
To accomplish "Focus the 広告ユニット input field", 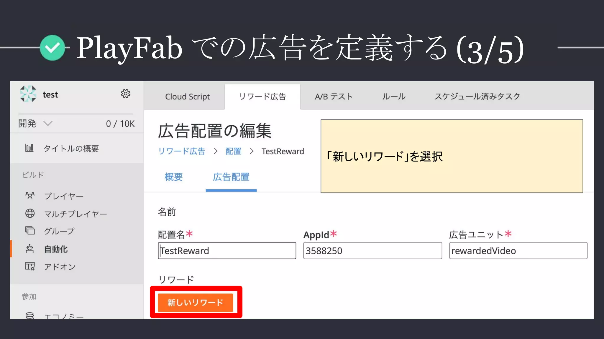I will pos(518,251).
